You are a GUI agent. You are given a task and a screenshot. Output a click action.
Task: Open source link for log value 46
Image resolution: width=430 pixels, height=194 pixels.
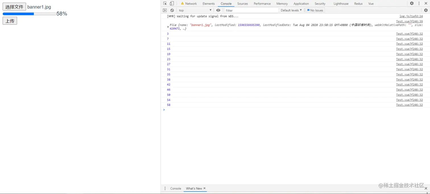(x=409, y=89)
